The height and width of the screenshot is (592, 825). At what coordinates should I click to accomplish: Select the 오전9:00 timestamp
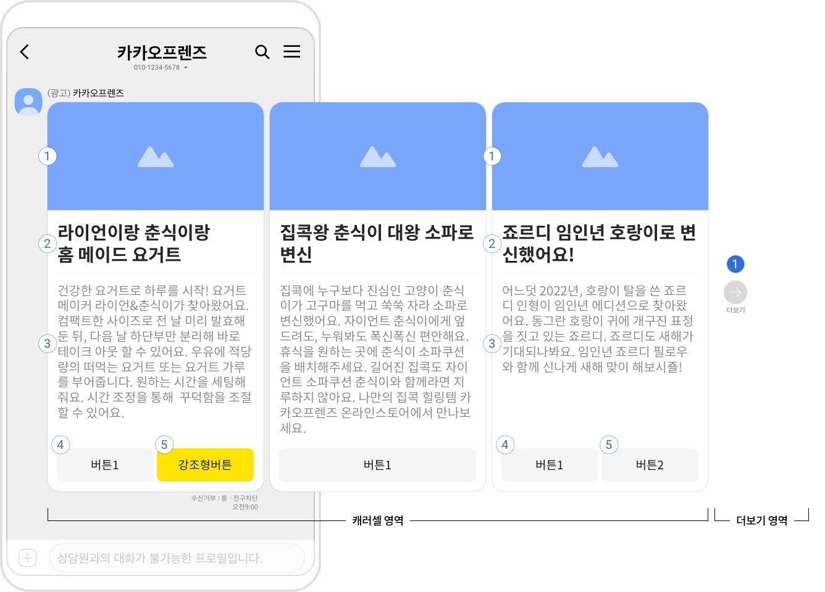[245, 507]
